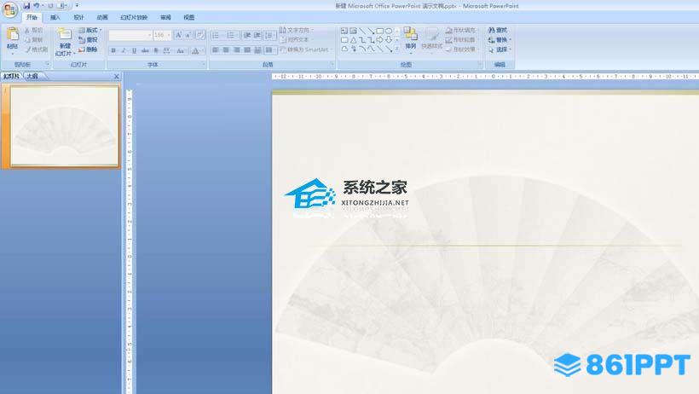The height and width of the screenshot is (394, 699).
Task: Open the Text Direction (文字方向) dropdown
Action: [x=296, y=30]
